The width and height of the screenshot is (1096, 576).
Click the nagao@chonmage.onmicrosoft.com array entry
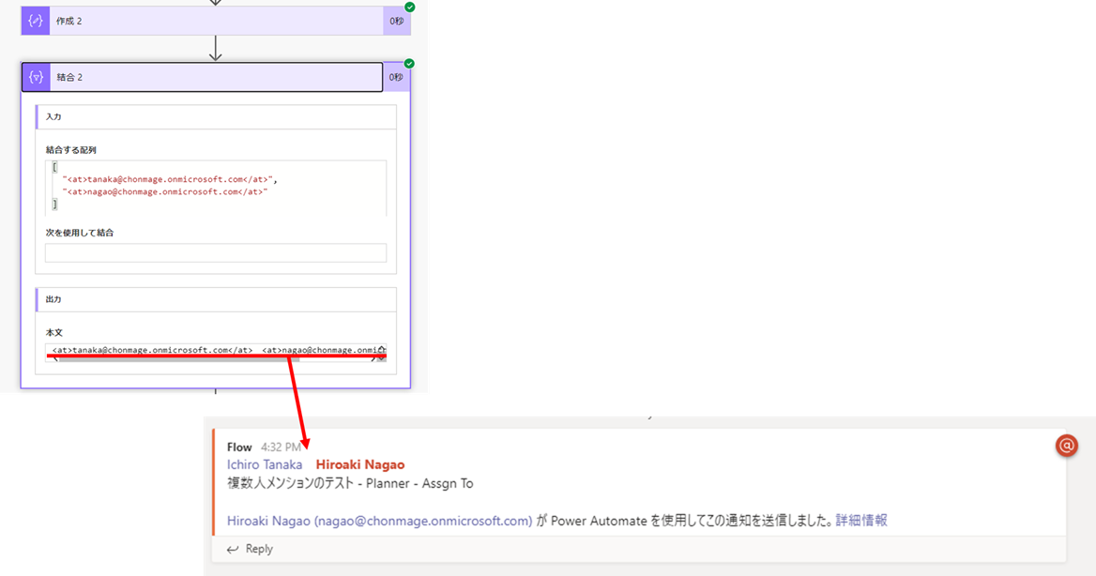pyautogui.click(x=165, y=191)
